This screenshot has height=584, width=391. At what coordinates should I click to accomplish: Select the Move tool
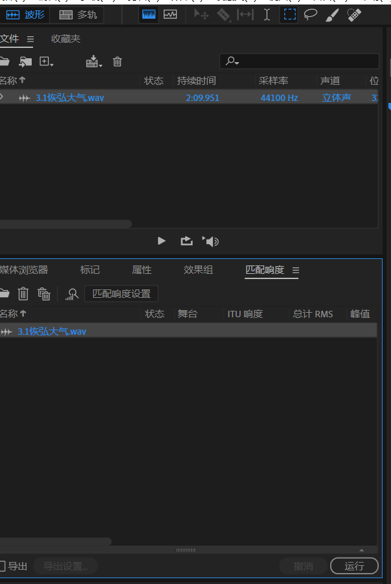(201, 15)
